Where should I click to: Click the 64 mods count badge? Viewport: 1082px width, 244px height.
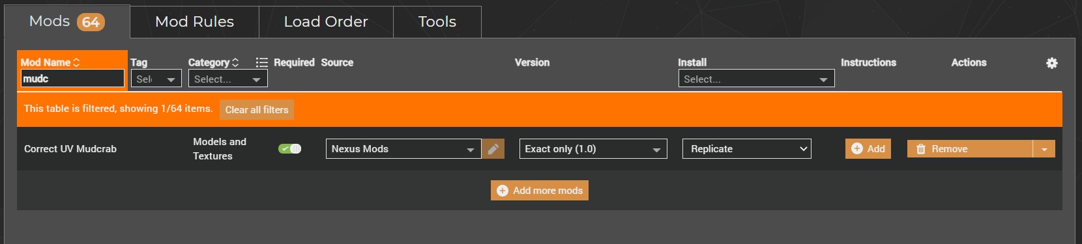[x=91, y=23]
